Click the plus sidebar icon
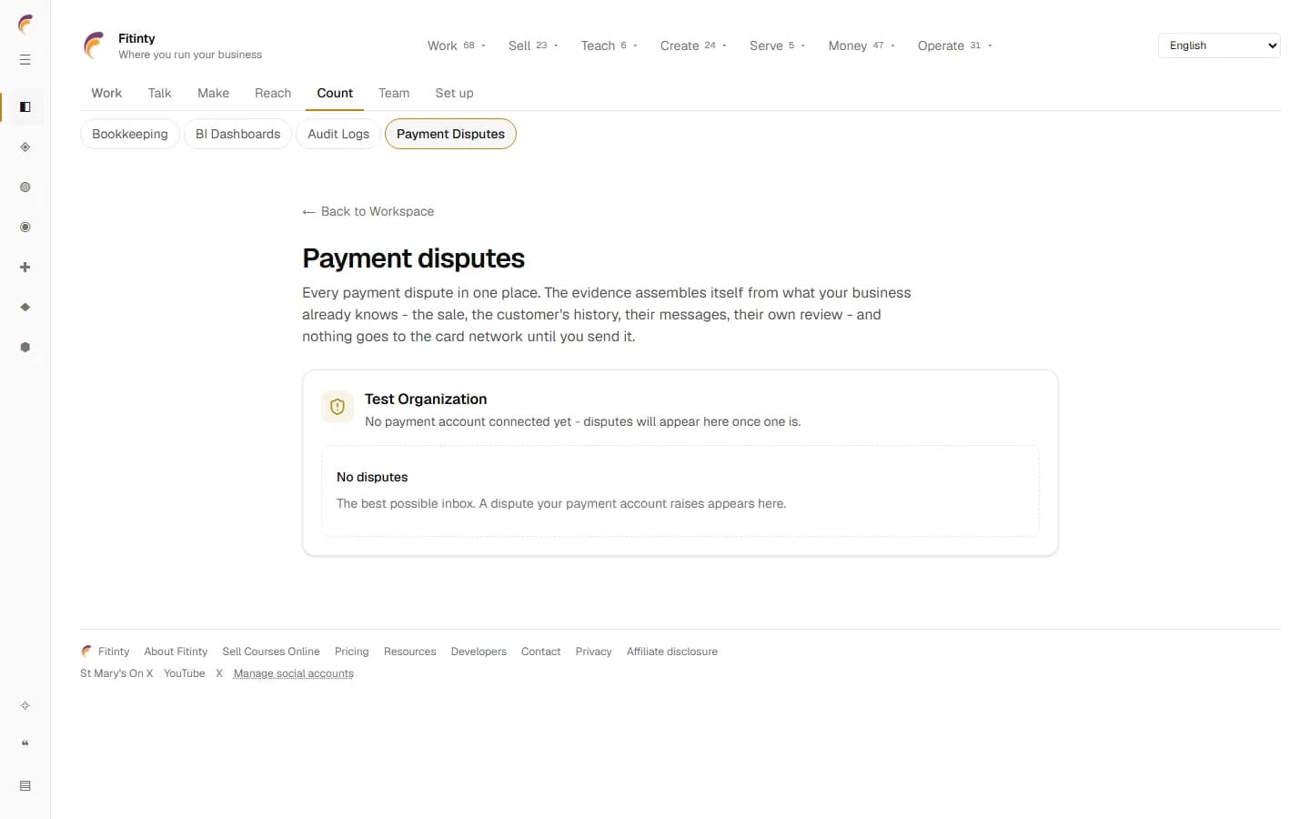 coord(25,268)
